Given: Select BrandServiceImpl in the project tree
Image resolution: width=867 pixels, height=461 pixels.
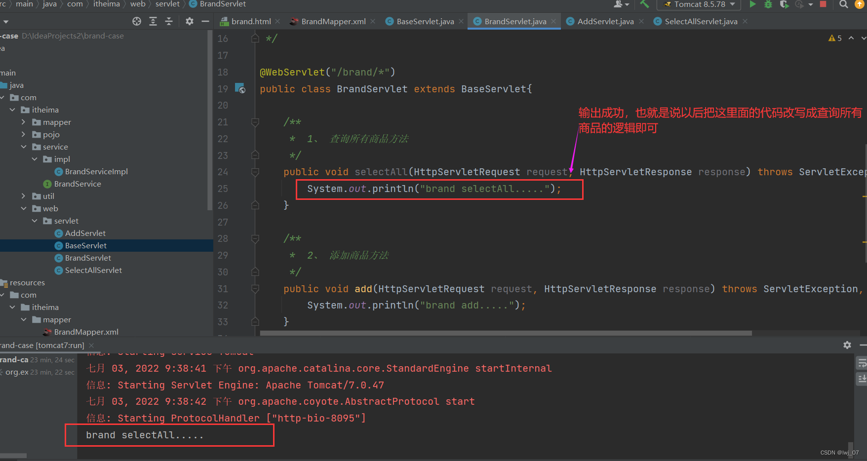Looking at the screenshot, I should pos(96,171).
